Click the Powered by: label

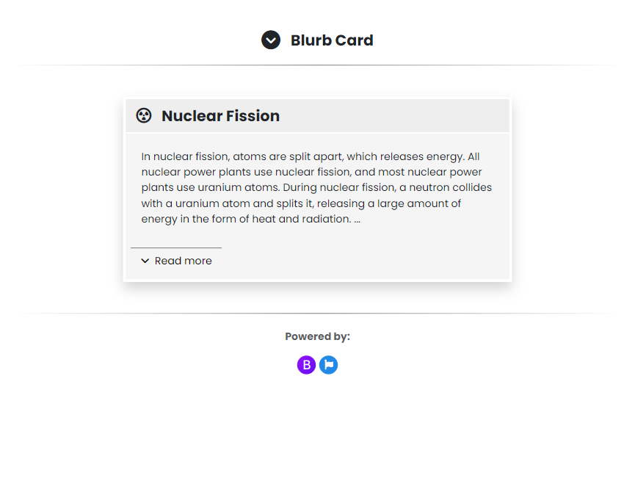pyautogui.click(x=317, y=336)
